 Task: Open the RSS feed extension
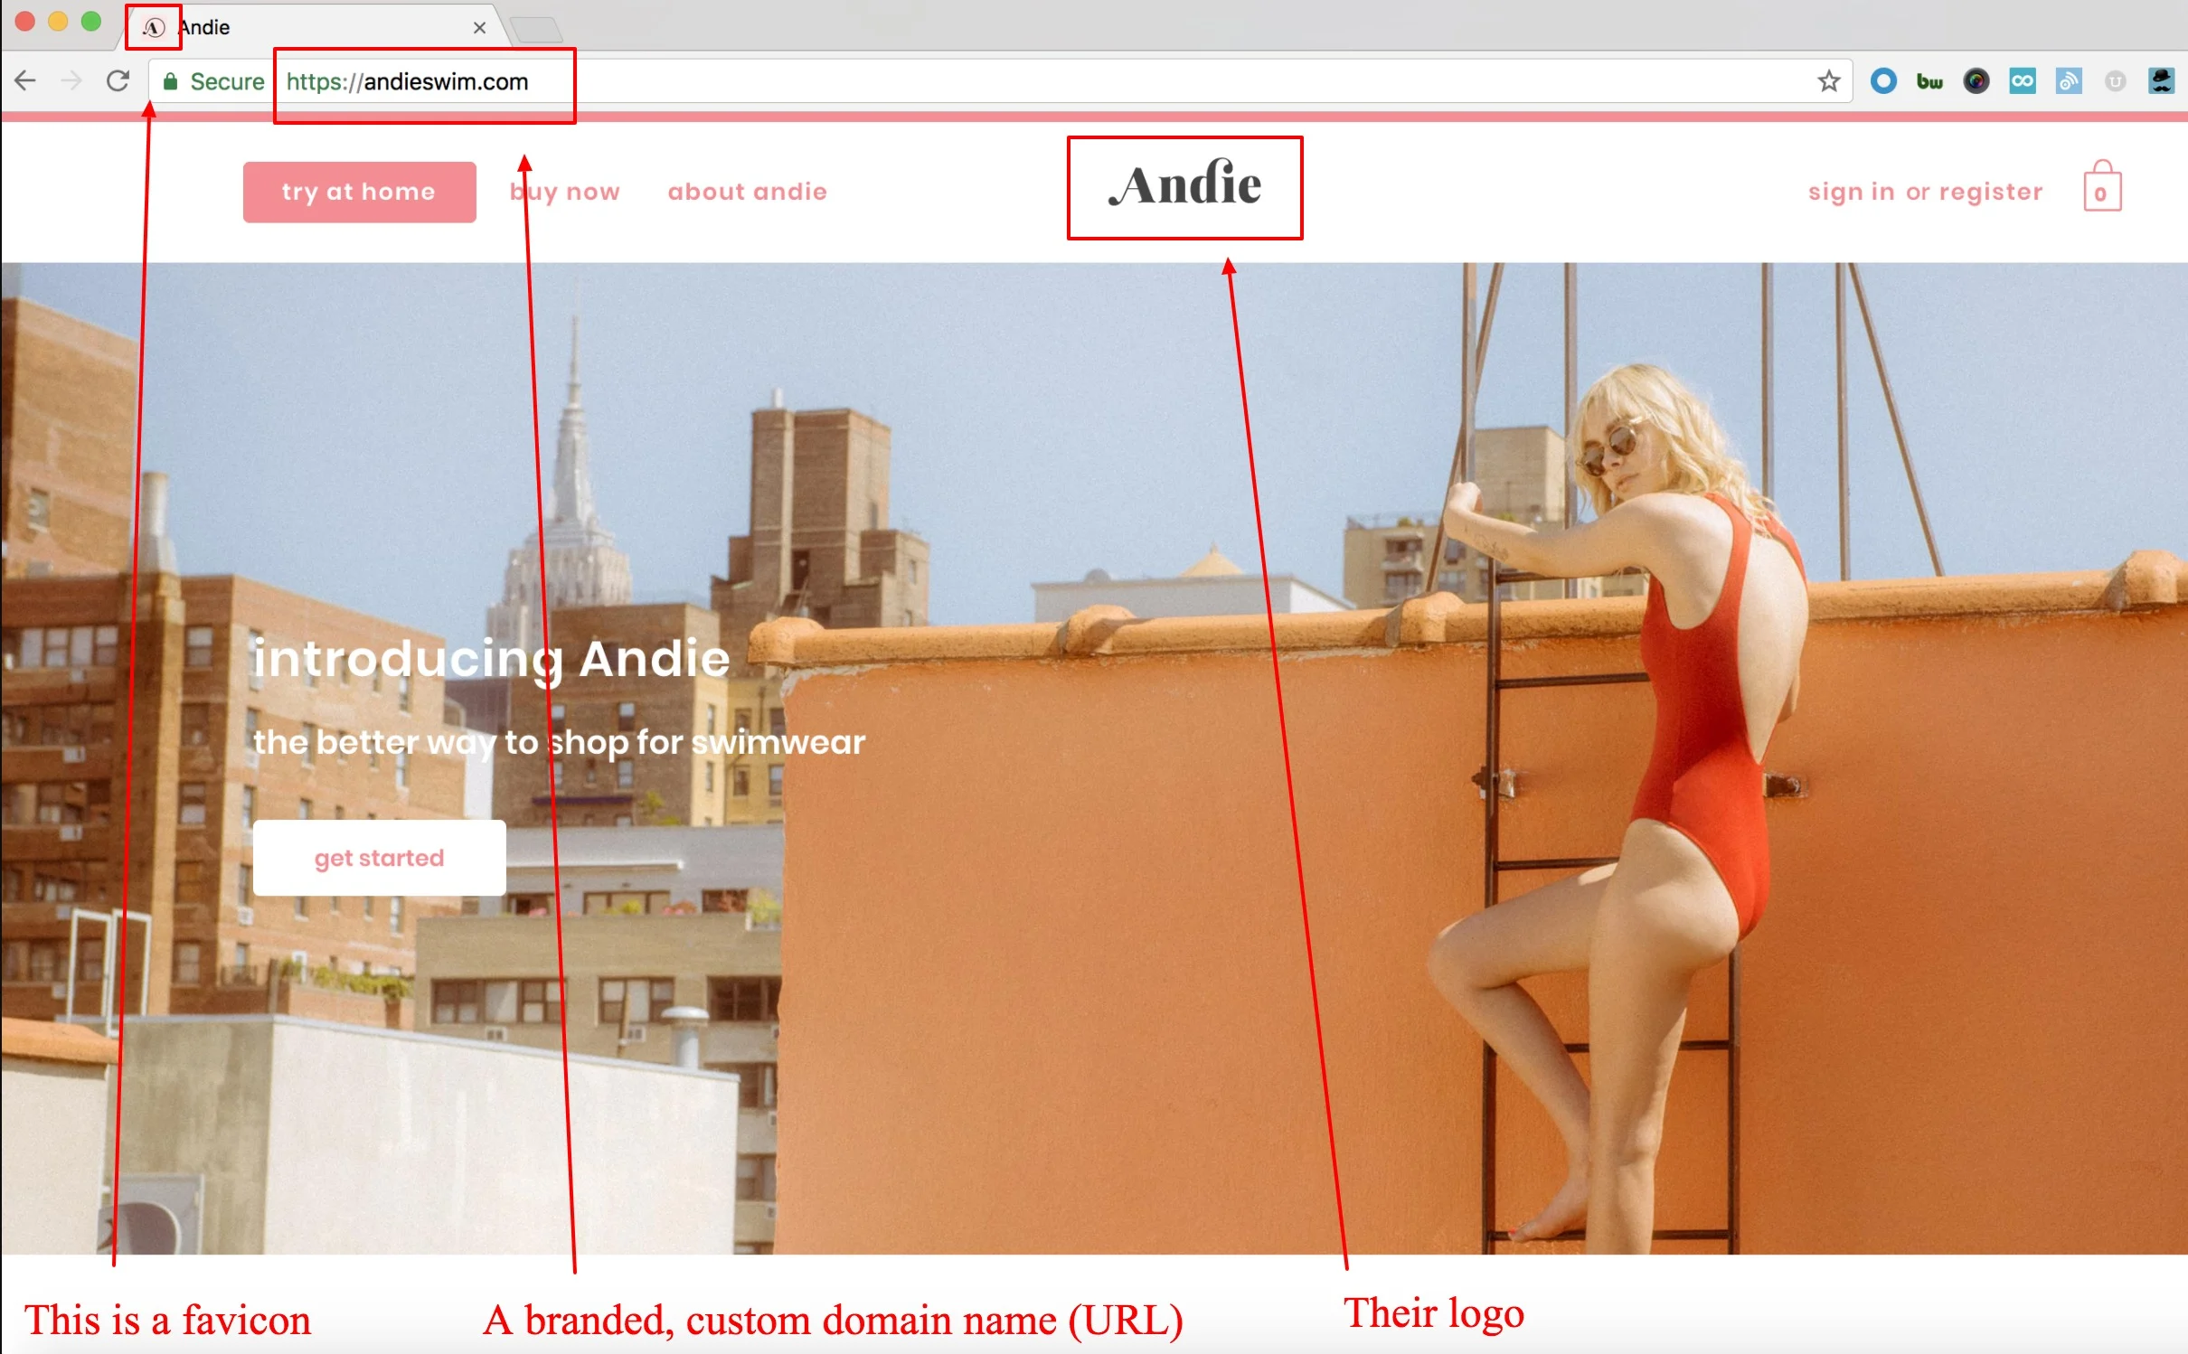click(2069, 81)
